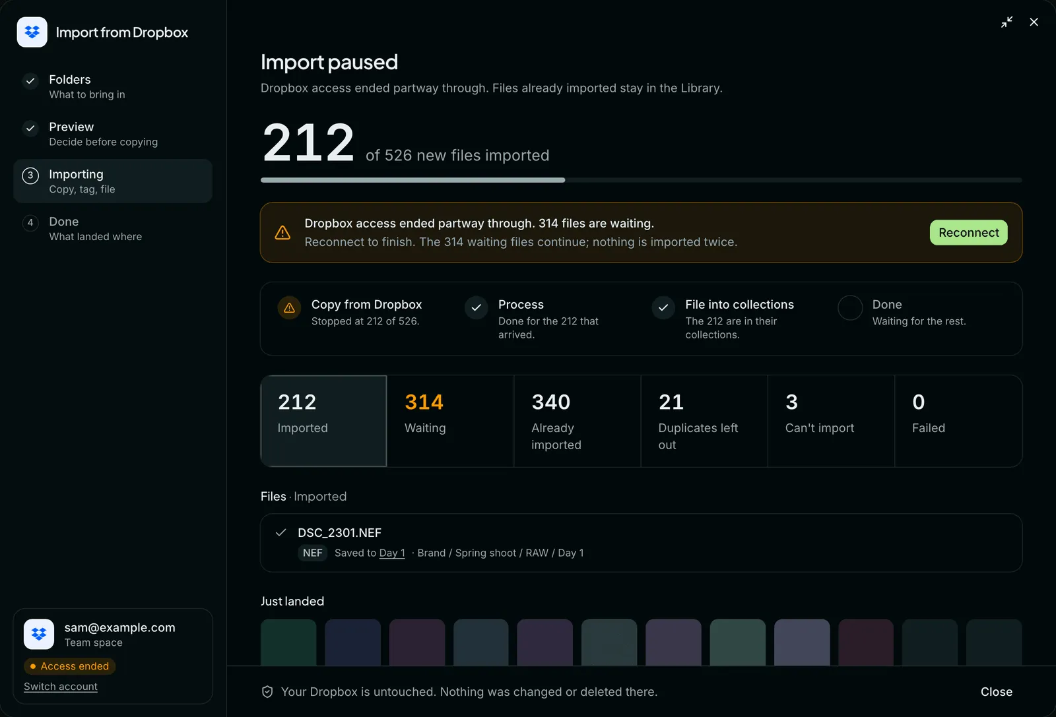Open the Preview step in the sidebar

(113, 134)
